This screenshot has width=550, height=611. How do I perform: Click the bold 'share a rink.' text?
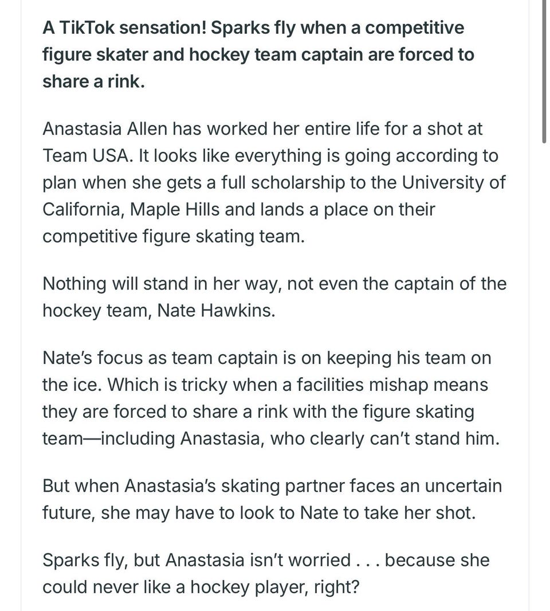click(x=93, y=82)
